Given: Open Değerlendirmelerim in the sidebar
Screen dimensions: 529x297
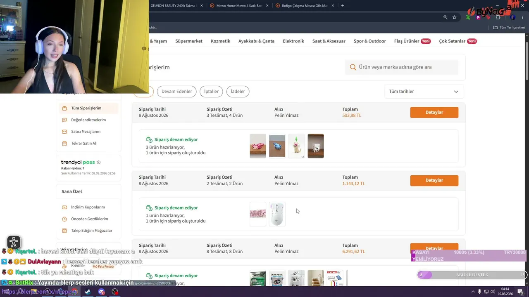Looking at the screenshot, I should 88,120.
